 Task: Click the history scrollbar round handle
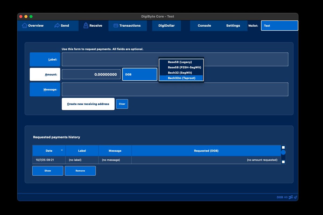click(x=283, y=152)
